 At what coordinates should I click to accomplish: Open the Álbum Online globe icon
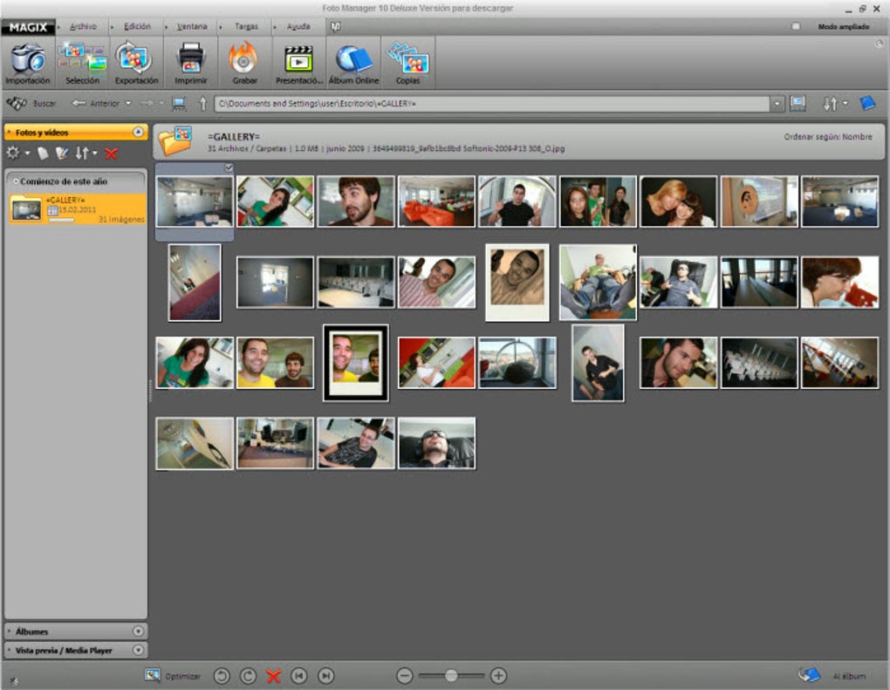[353, 61]
